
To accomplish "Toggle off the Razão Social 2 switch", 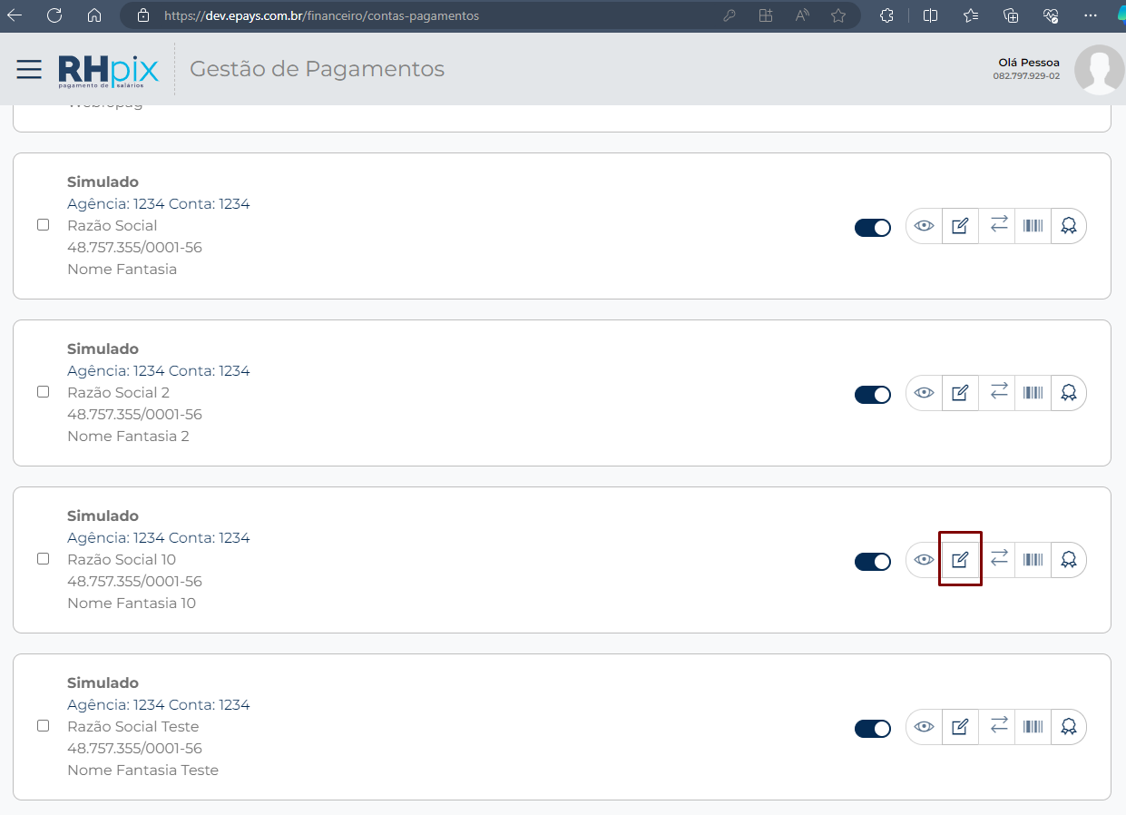I will pos(873,395).
